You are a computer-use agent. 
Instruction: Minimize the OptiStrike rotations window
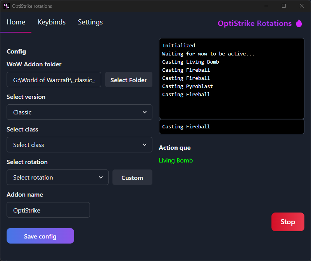[x=266, y=6]
